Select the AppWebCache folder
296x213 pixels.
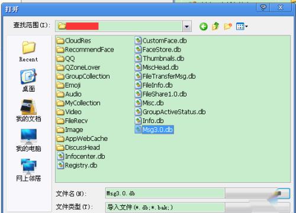(x=82, y=138)
